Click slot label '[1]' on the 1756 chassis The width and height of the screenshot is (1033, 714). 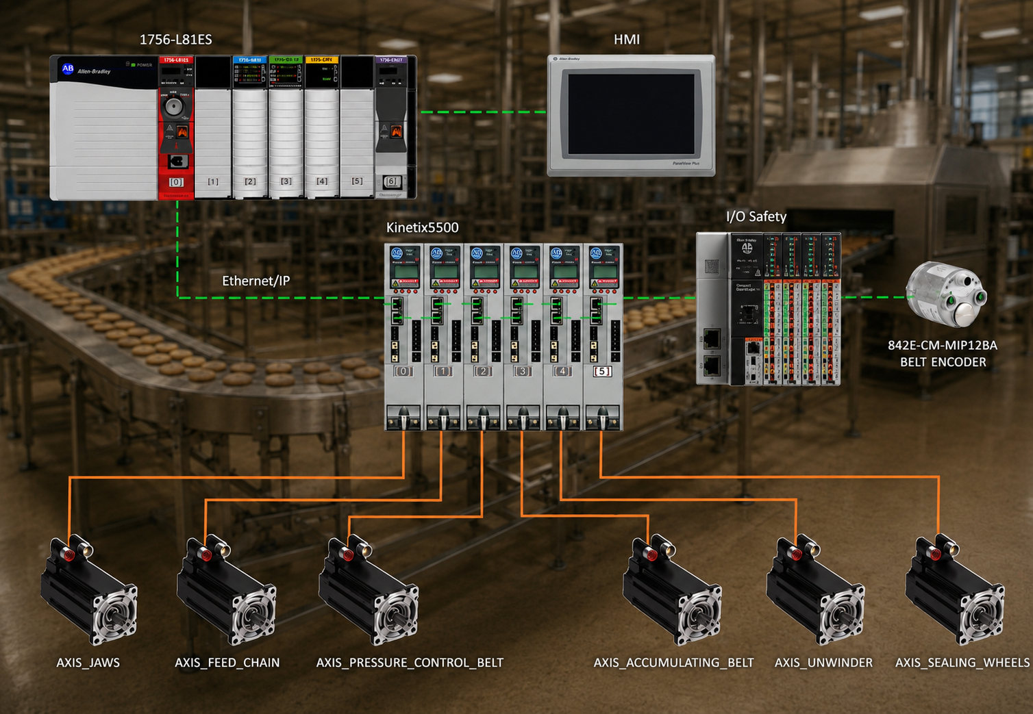pos(213,181)
